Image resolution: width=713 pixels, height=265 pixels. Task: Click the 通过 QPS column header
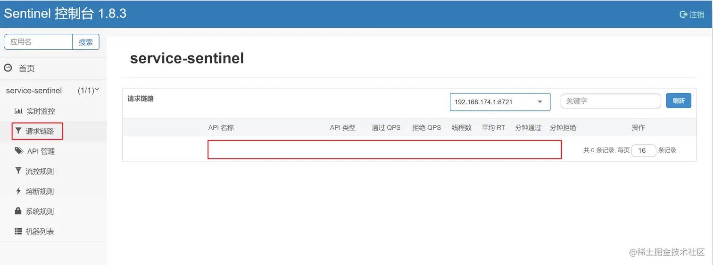pos(386,127)
